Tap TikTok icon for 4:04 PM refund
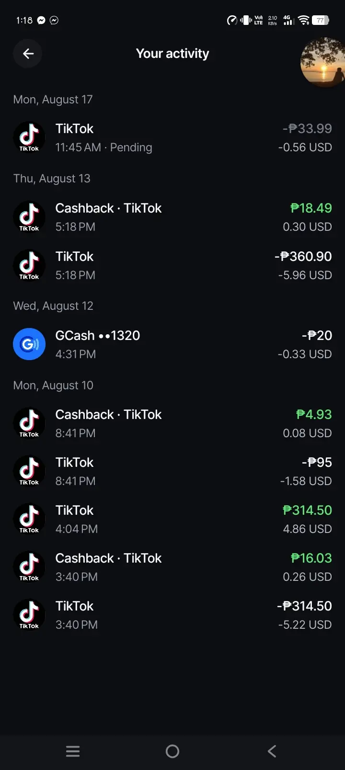Image resolution: width=345 pixels, height=770 pixels. click(x=29, y=519)
